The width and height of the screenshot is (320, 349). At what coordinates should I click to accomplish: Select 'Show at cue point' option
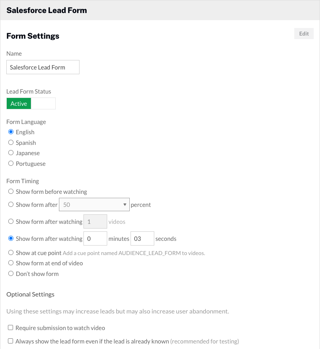(11, 253)
